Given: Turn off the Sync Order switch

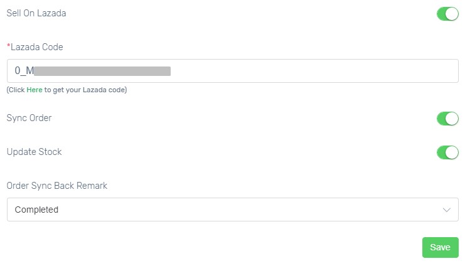Looking at the screenshot, I should [x=447, y=119].
